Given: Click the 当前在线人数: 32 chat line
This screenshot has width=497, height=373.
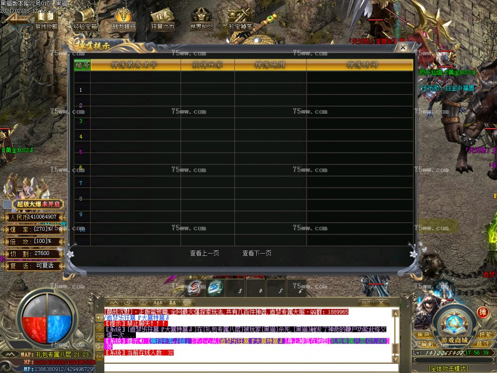Looking at the screenshot, I should pyautogui.click(x=139, y=353).
